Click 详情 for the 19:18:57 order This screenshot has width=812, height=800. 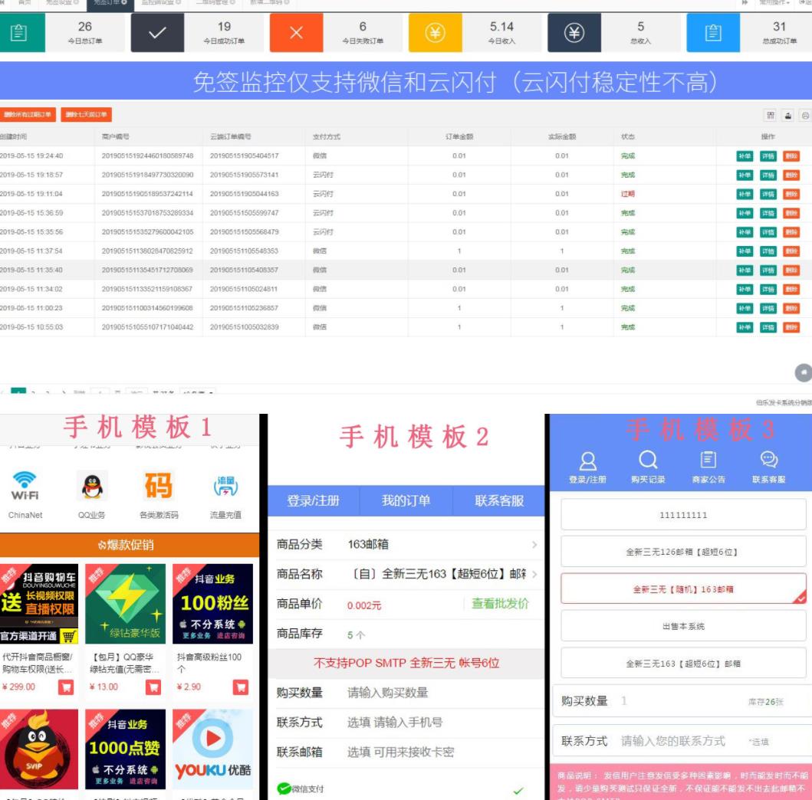tap(768, 175)
